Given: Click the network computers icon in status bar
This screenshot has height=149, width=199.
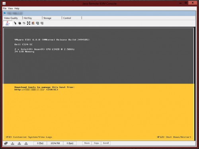Looking at the screenshot, I should (x=6, y=143).
